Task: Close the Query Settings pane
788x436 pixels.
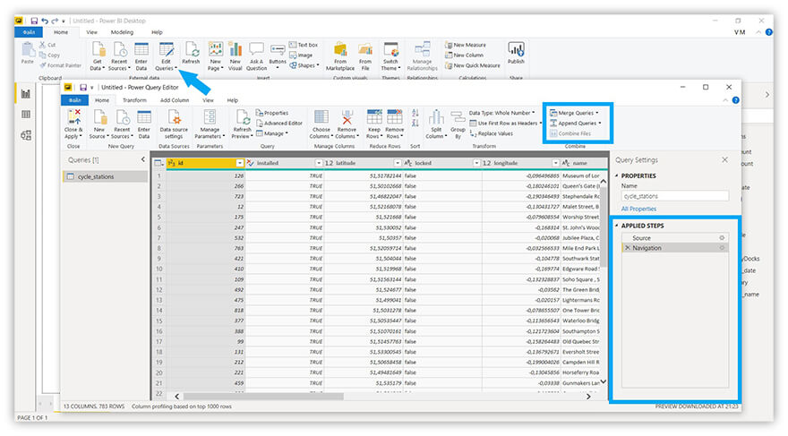Action: [x=724, y=159]
